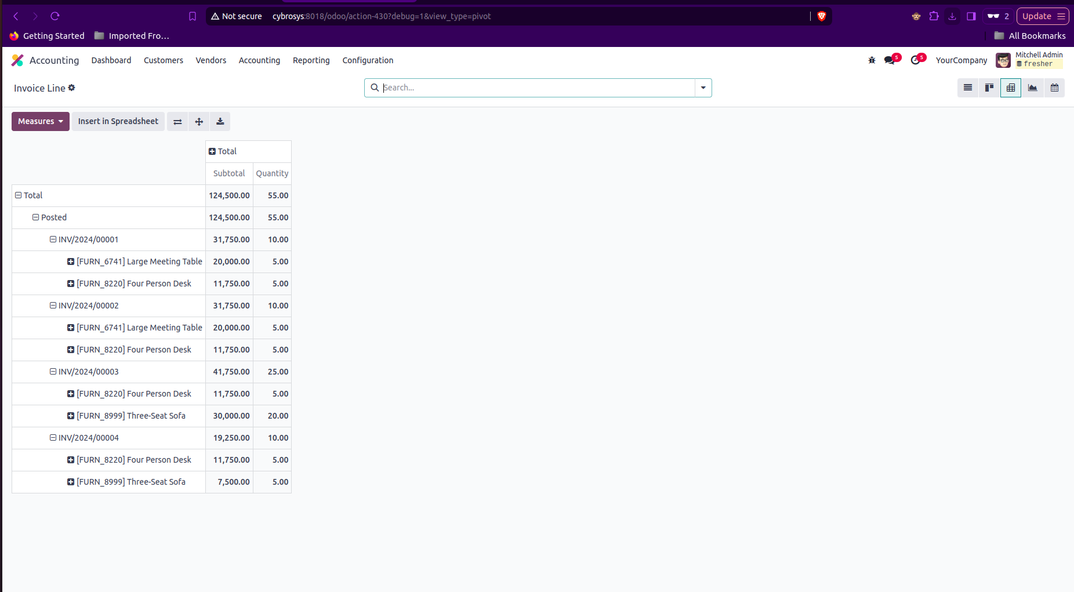Open the activities clock icon
The image size is (1074, 592).
(x=916, y=60)
